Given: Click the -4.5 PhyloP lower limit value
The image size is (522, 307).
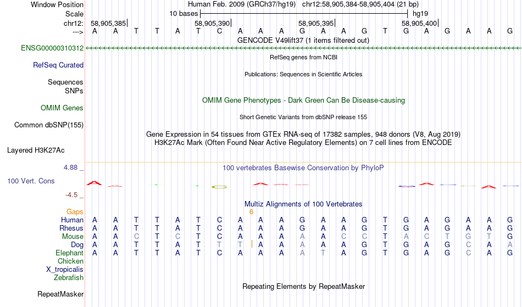Looking at the screenshot, I should click(x=71, y=195).
